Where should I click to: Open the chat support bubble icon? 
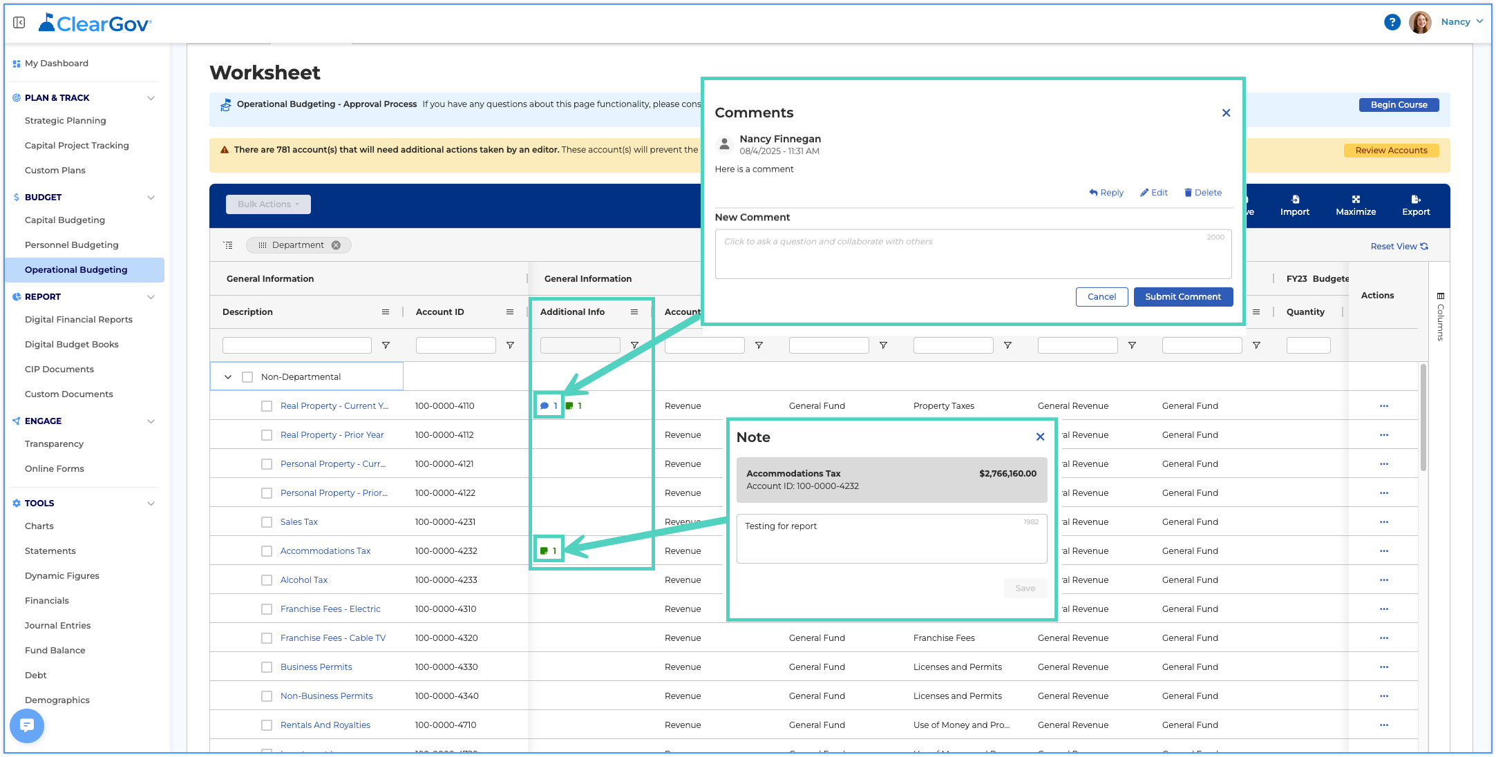(27, 725)
